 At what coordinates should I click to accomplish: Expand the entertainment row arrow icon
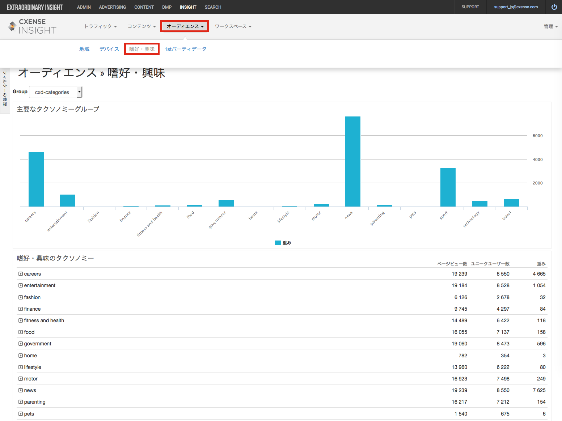point(21,285)
